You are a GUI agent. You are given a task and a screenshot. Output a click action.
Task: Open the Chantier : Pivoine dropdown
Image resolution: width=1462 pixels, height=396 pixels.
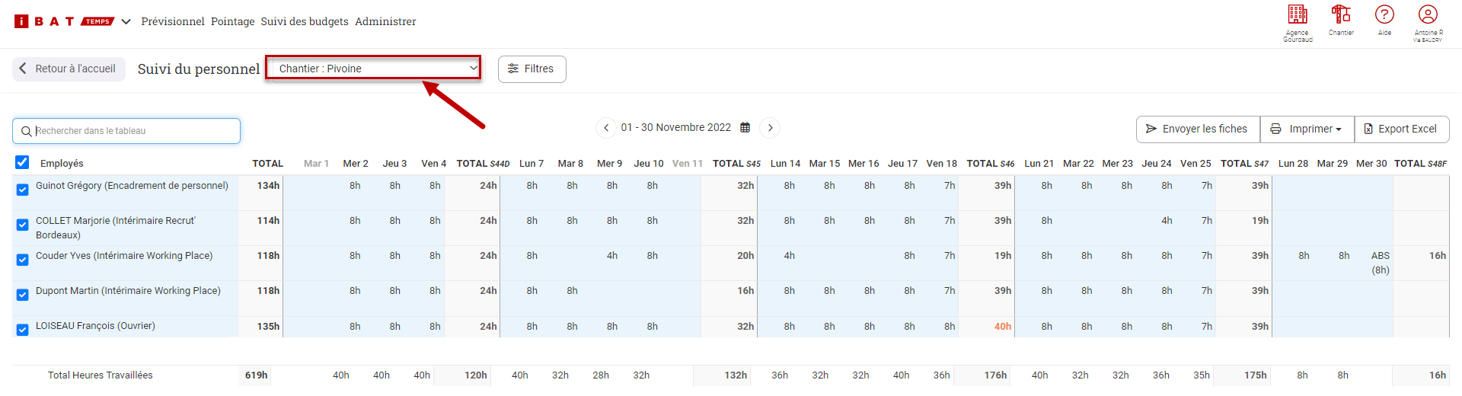(x=373, y=69)
